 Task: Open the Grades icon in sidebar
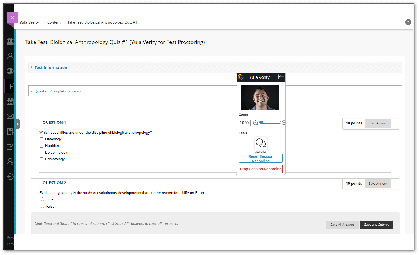pos(10,132)
